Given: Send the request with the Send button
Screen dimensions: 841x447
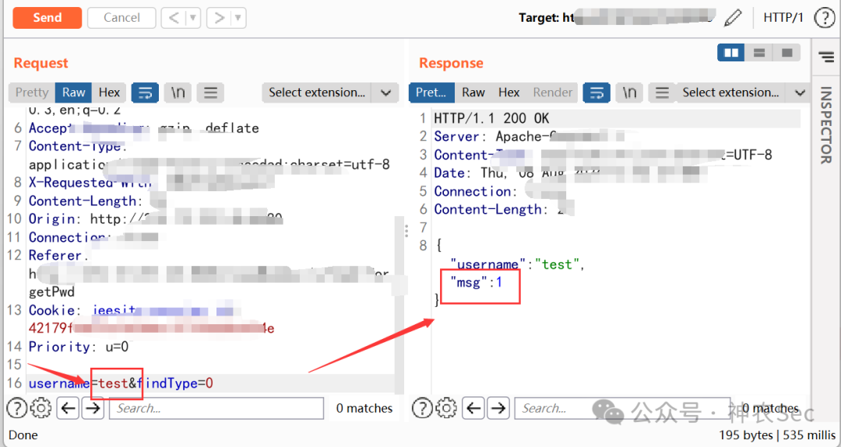Looking at the screenshot, I should [48, 18].
